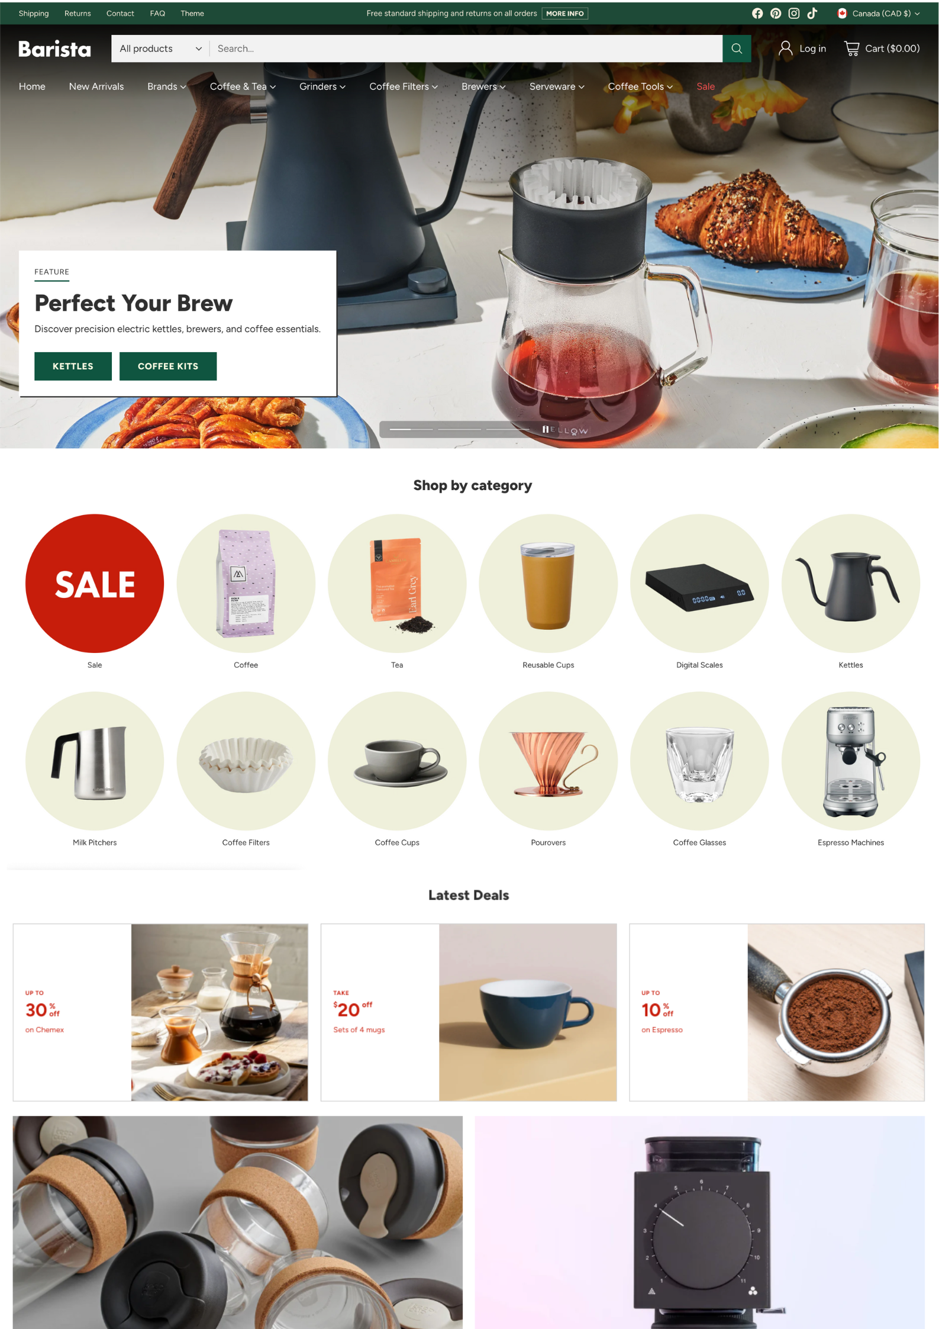Go to New Arrivals
The height and width of the screenshot is (1329, 939).
[x=96, y=86]
